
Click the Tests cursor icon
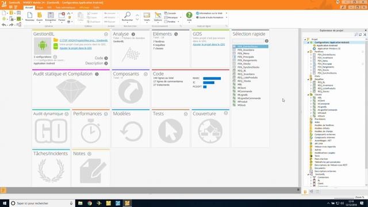pos(170,131)
